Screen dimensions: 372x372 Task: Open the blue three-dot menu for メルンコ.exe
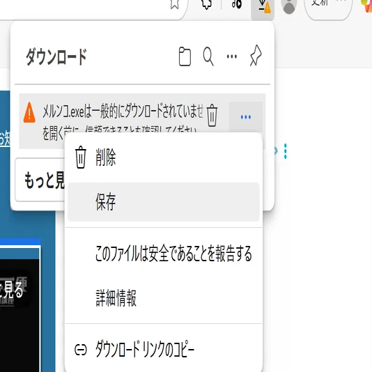click(x=245, y=117)
